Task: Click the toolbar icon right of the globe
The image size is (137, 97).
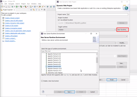Action: [51, 7]
